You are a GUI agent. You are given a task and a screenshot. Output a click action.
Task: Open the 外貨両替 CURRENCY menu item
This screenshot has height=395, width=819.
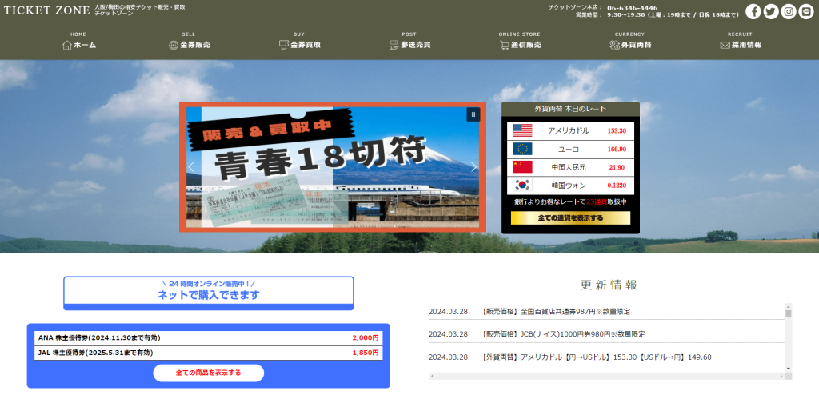pos(629,45)
